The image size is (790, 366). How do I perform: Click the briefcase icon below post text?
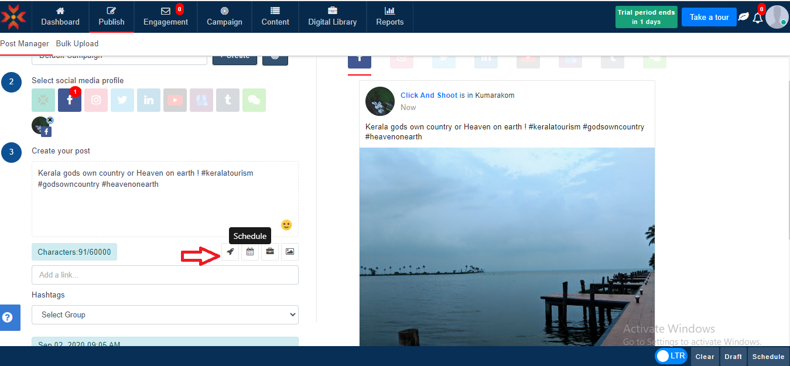(270, 252)
